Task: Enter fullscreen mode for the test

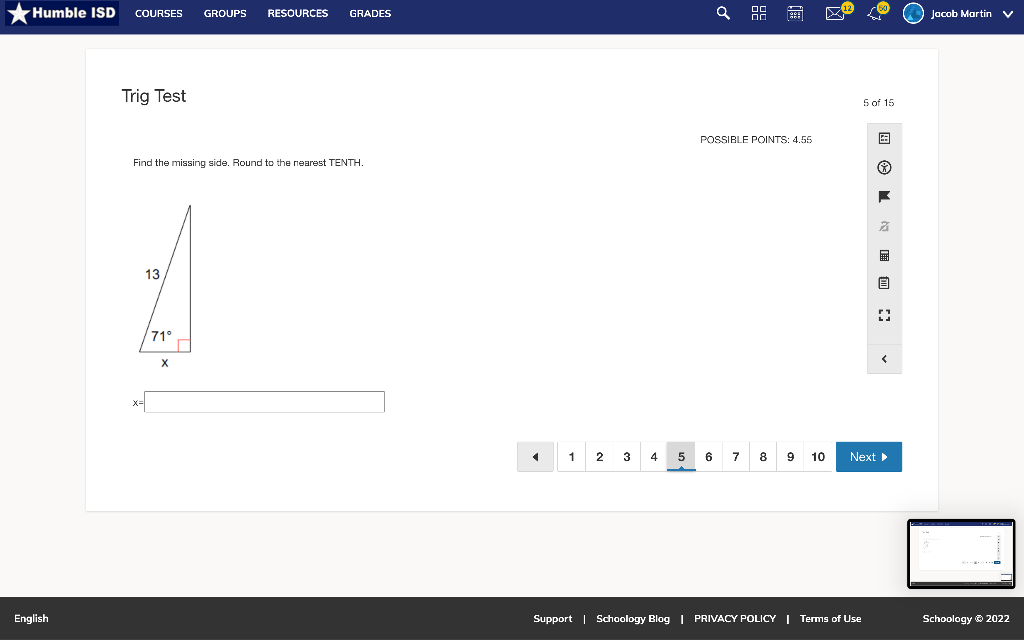Action: (884, 315)
